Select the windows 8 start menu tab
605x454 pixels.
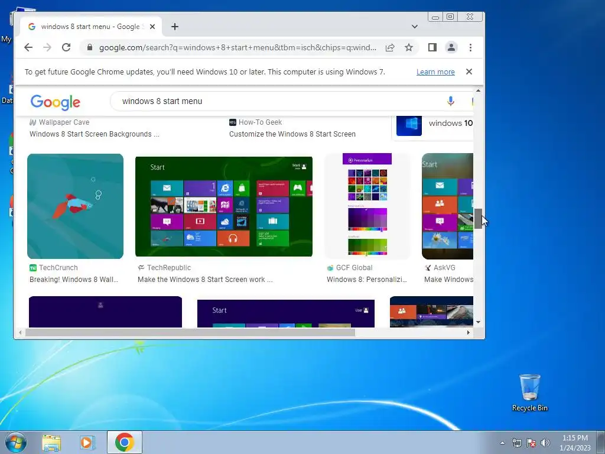91,26
